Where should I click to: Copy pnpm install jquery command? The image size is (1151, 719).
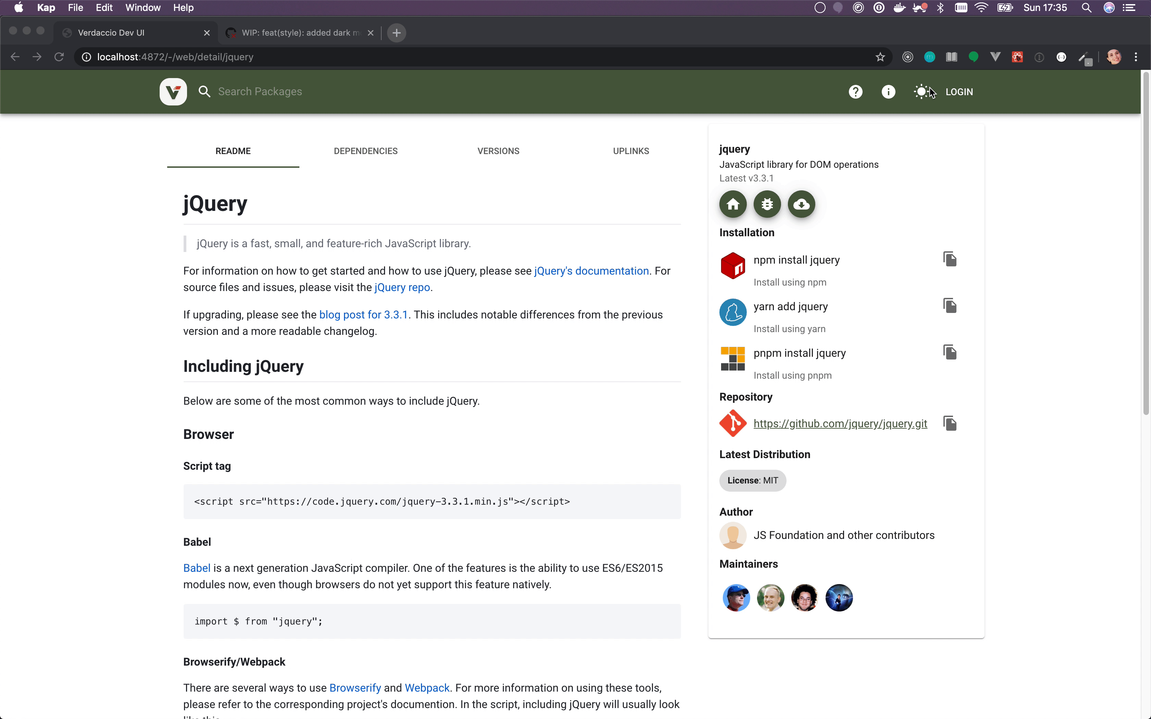(949, 352)
